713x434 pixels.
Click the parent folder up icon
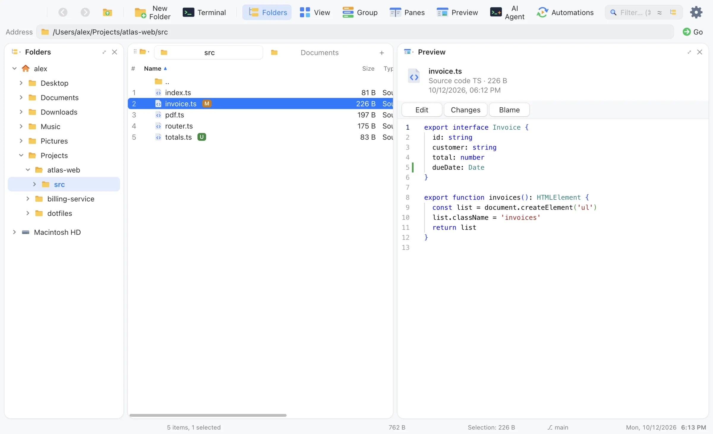107,12
